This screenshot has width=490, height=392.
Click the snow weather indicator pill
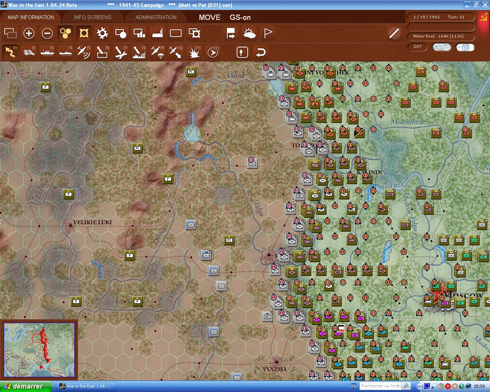point(441,47)
